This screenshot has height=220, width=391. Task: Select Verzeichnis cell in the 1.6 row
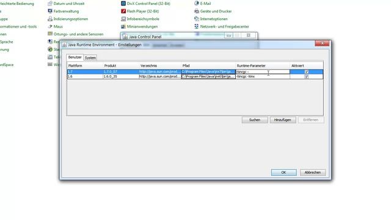160,76
